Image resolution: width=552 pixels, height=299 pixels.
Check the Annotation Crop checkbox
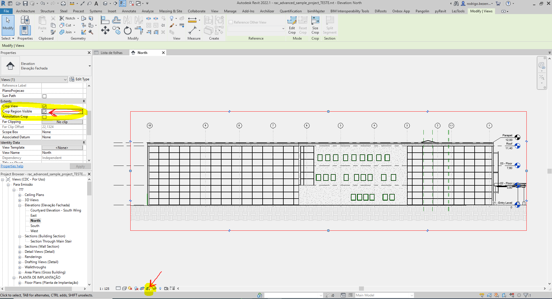45,117
